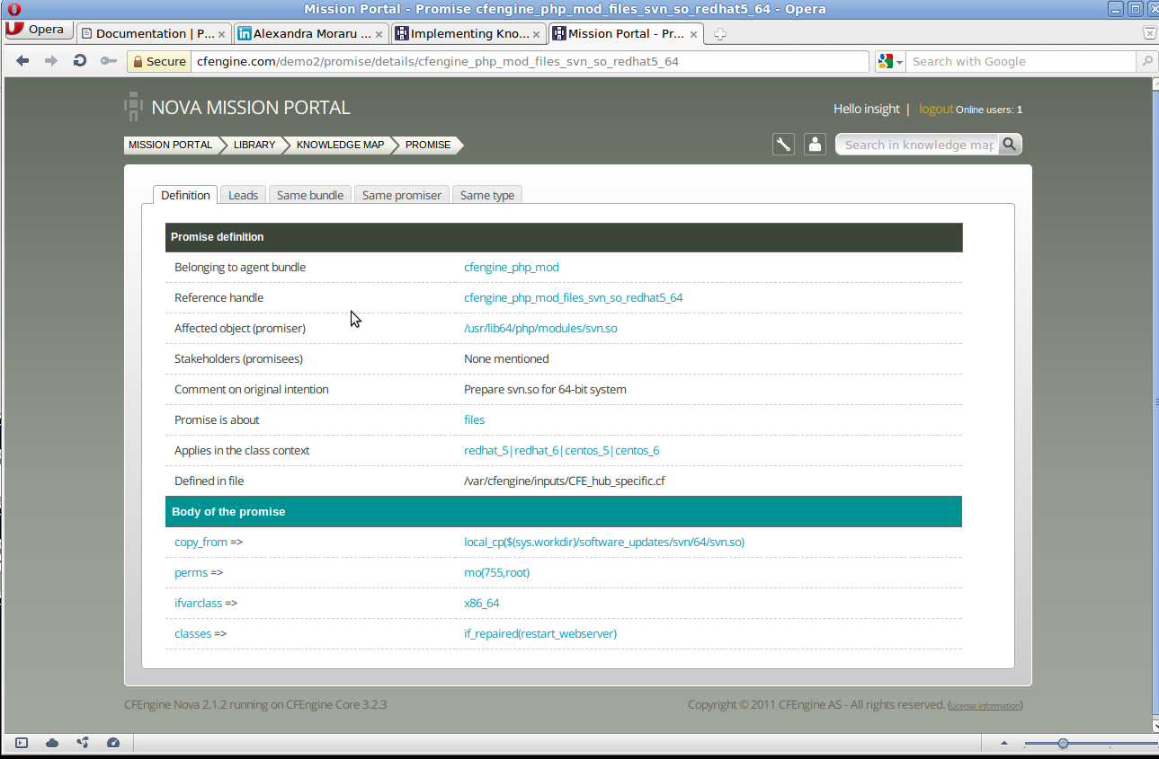Switch to the Alexandra Moraru LinkedIn tab
The height and width of the screenshot is (759, 1159).
click(311, 33)
